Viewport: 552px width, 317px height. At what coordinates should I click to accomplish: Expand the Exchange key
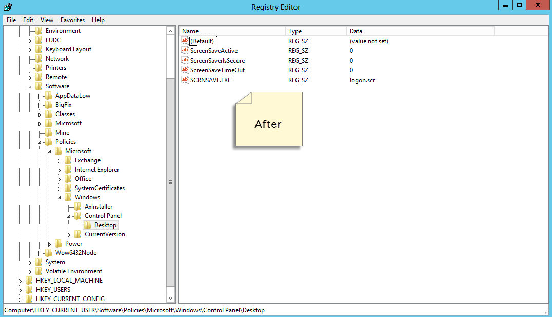click(x=58, y=160)
